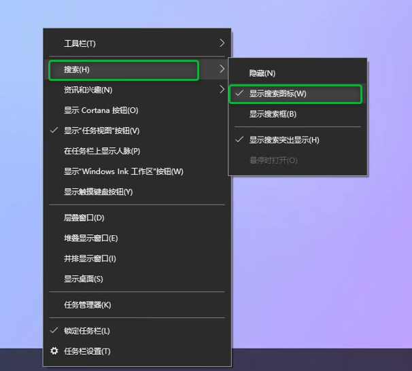Expand the 搜索 submenu chevron
The width and height of the screenshot is (412, 371).
tap(222, 69)
